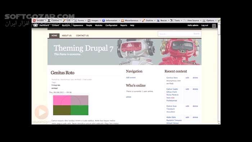
Task: Select the CONTACT US tab
Action: click(x=82, y=36)
